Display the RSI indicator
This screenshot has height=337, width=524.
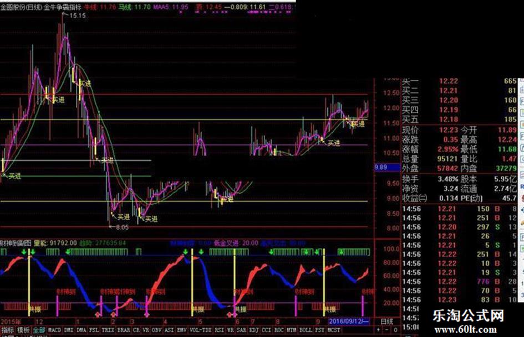point(219,330)
